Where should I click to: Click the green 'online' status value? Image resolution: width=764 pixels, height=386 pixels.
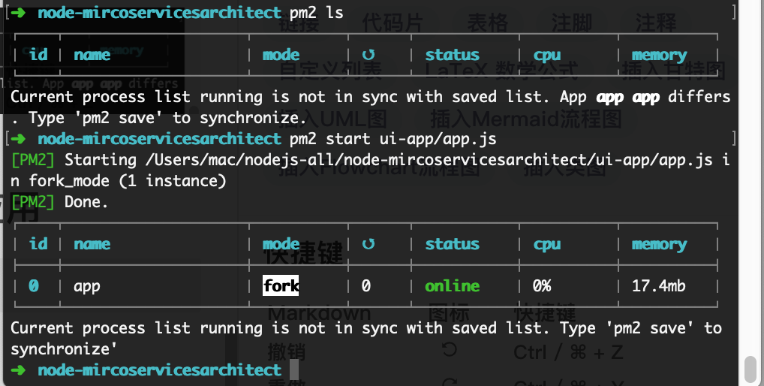tap(452, 285)
